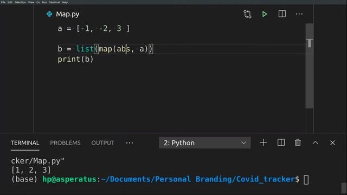
Task: Open changes compare icon in editor toolbar
Action: coord(247,14)
